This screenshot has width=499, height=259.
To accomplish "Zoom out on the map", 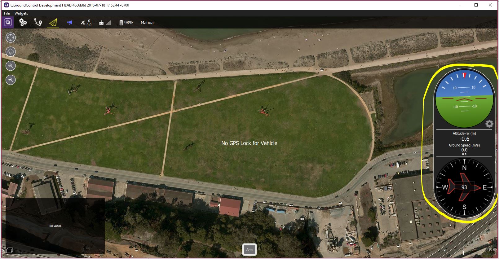I will click(11, 80).
